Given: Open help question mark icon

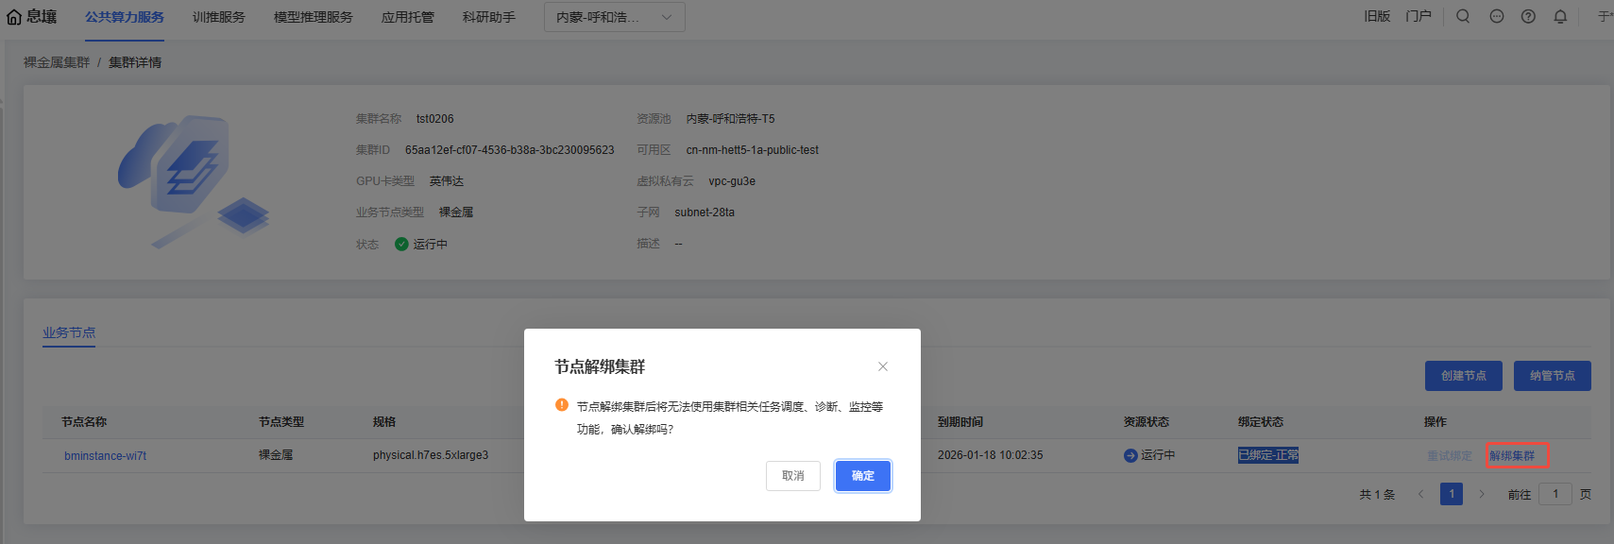Looking at the screenshot, I should coord(1528,16).
